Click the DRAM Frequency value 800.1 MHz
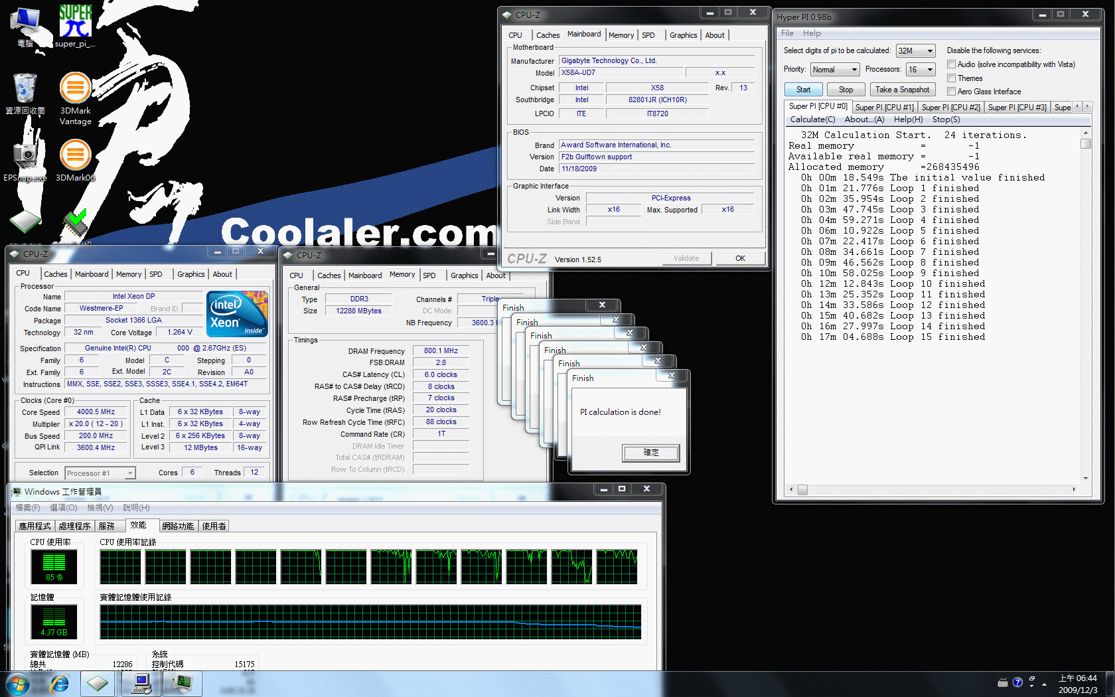The image size is (1115, 697). (x=441, y=350)
